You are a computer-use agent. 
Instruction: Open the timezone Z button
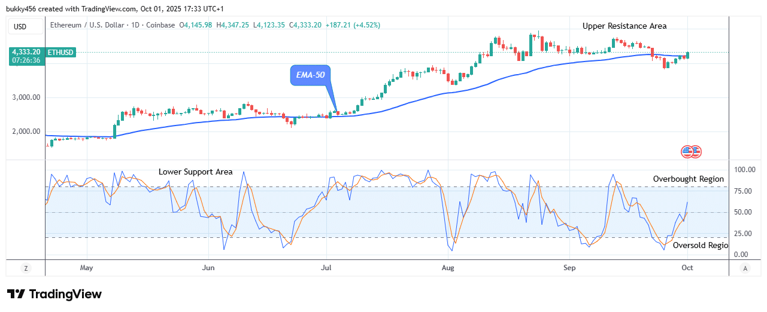26,268
